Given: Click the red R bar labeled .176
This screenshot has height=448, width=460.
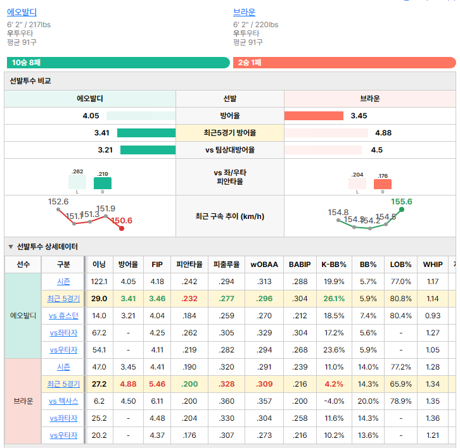Looking at the screenshot, I should click(383, 184).
